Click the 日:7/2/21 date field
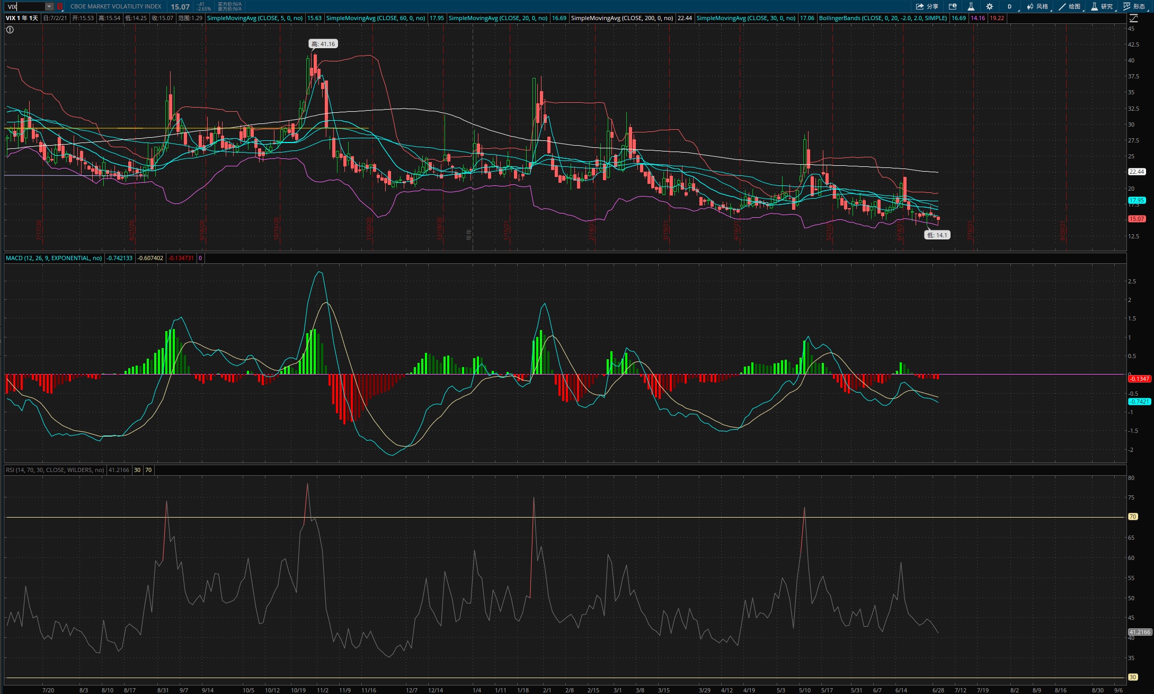Screen dimensions: 1154x694 point(55,18)
